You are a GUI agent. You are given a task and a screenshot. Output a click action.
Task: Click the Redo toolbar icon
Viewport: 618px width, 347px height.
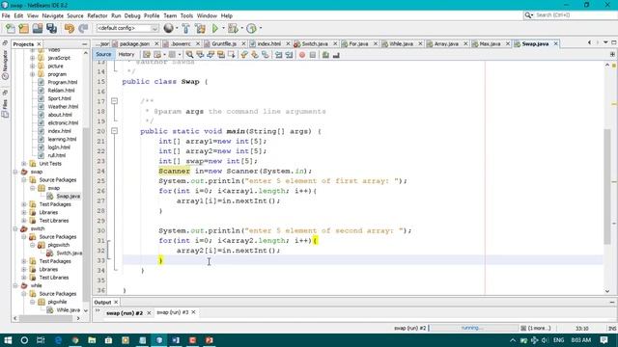(x=83, y=28)
